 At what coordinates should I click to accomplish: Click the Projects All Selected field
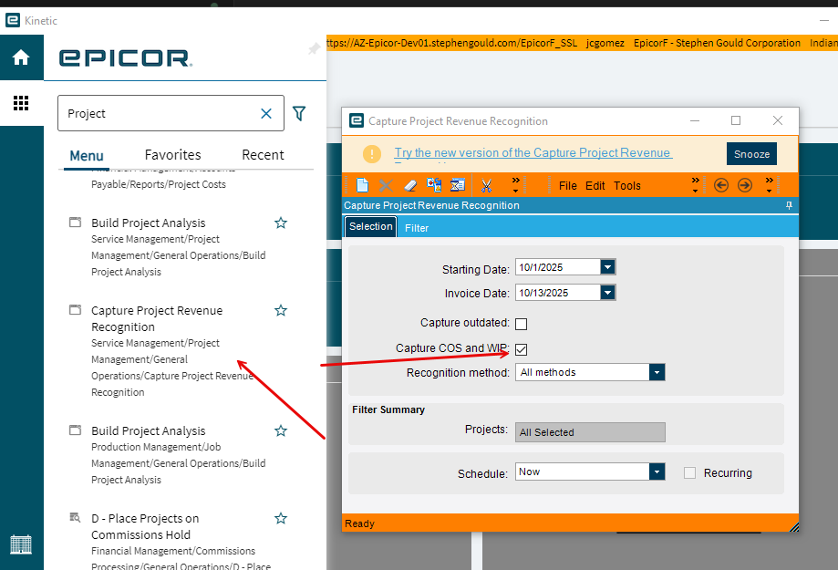590,432
